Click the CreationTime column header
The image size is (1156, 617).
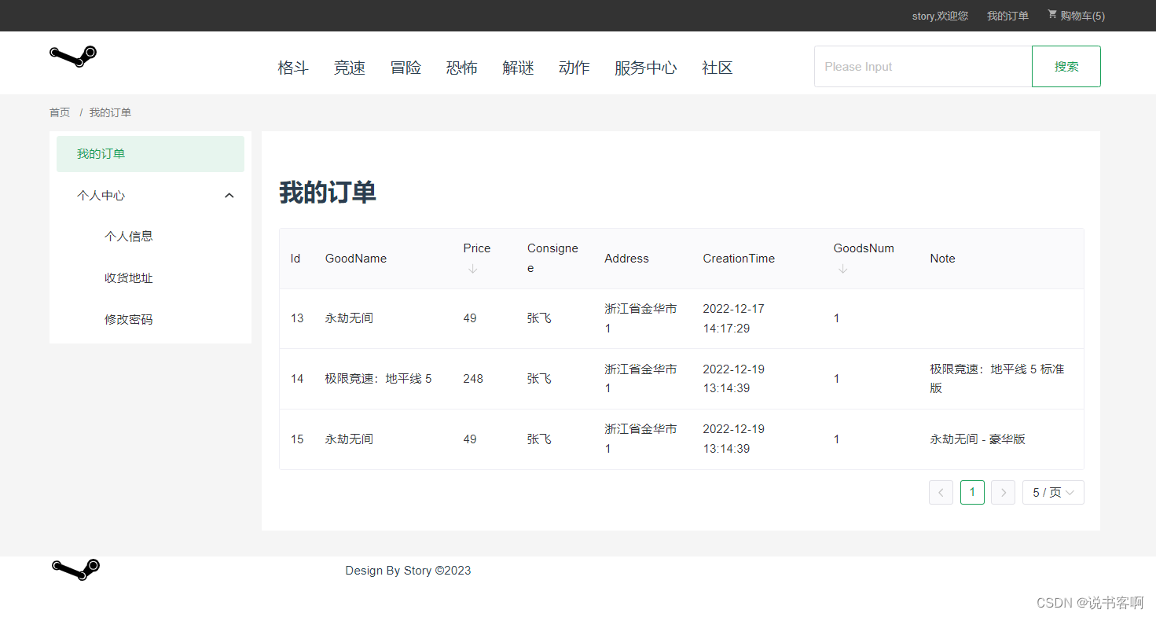739,259
